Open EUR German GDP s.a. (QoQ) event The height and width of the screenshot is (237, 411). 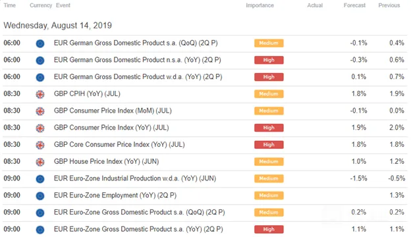pyautogui.click(x=136, y=43)
